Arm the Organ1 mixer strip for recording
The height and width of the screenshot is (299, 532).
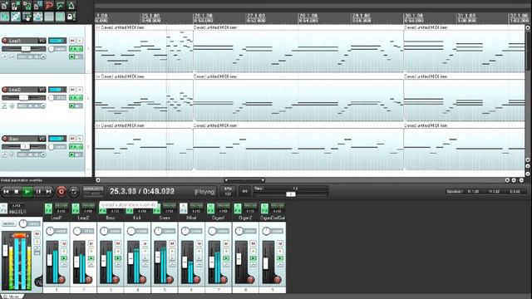224,280
